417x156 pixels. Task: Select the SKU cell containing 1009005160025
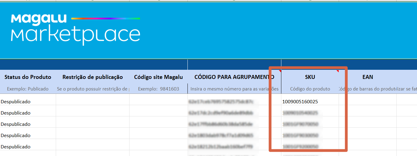(310, 100)
